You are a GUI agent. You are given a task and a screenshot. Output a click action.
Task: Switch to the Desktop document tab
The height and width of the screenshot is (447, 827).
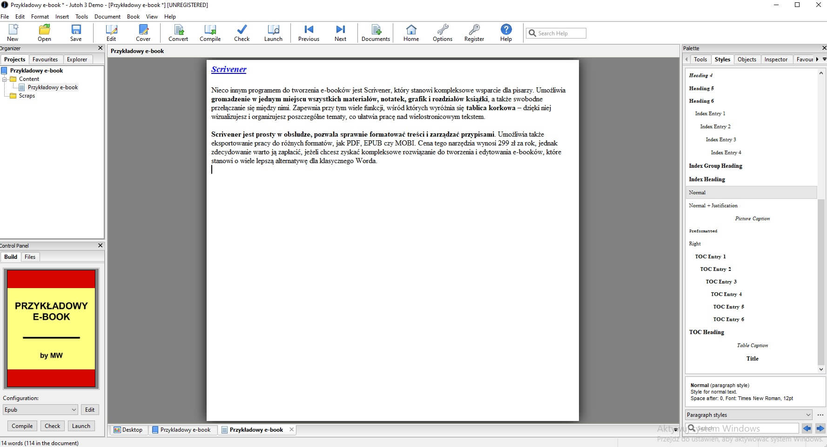[128, 430]
